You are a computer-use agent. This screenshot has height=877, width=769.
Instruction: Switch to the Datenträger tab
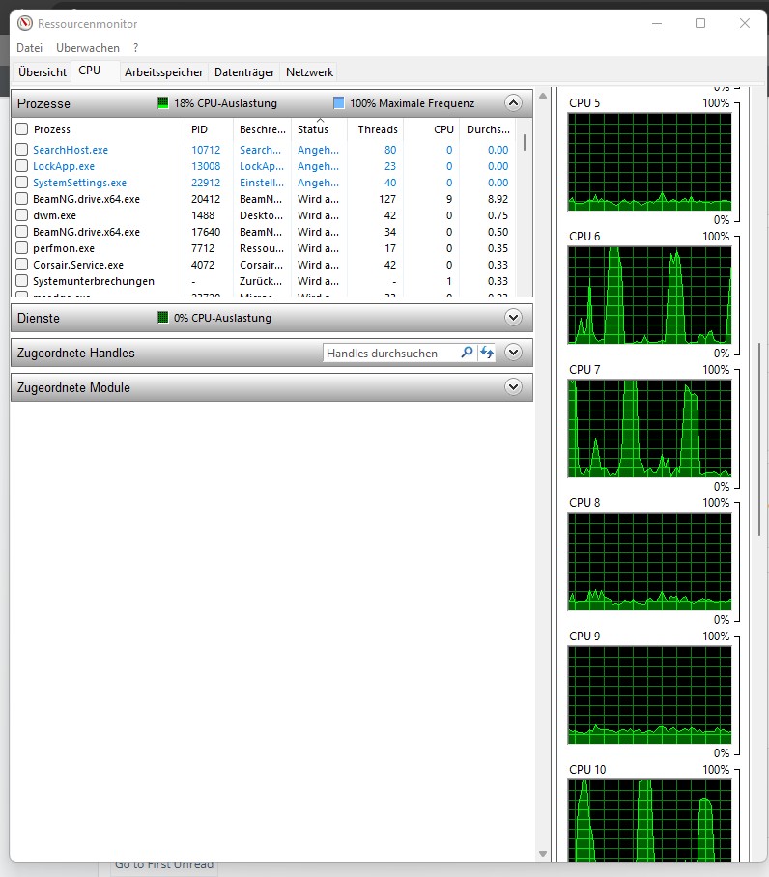(244, 72)
